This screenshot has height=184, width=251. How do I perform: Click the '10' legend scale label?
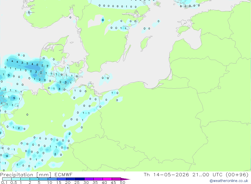click(x=50, y=182)
